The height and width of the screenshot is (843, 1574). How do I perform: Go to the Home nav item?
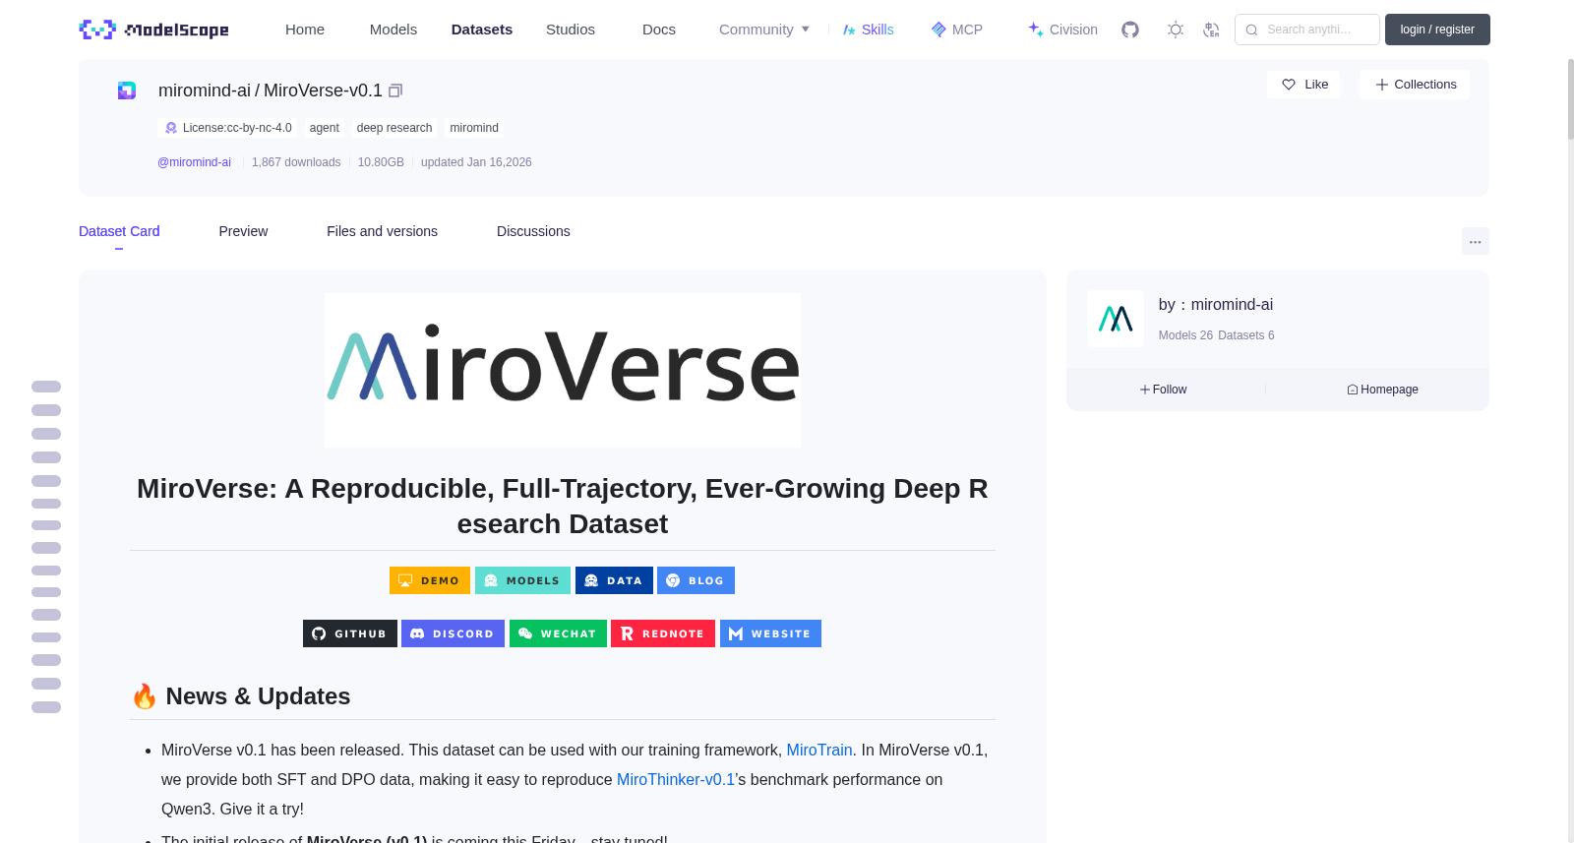click(x=305, y=30)
